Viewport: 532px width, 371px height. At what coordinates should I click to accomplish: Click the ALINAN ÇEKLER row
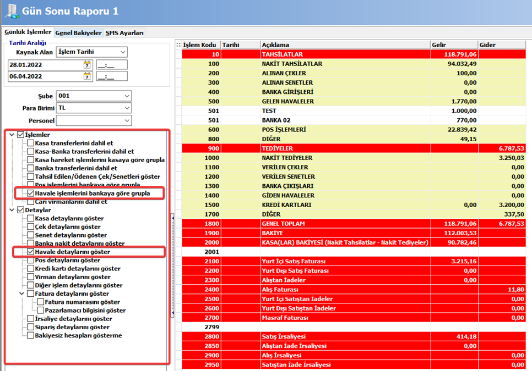354,73
